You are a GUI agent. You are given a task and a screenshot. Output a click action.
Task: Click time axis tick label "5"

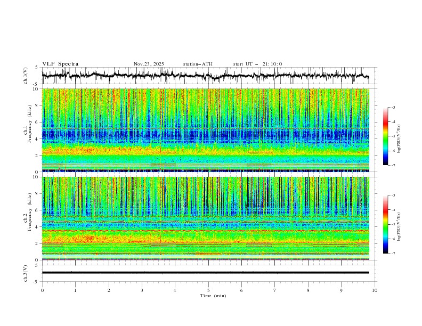click(208, 290)
